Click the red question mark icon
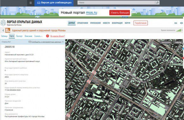Viewport: 184px width, 120px height. [x=48, y=36]
